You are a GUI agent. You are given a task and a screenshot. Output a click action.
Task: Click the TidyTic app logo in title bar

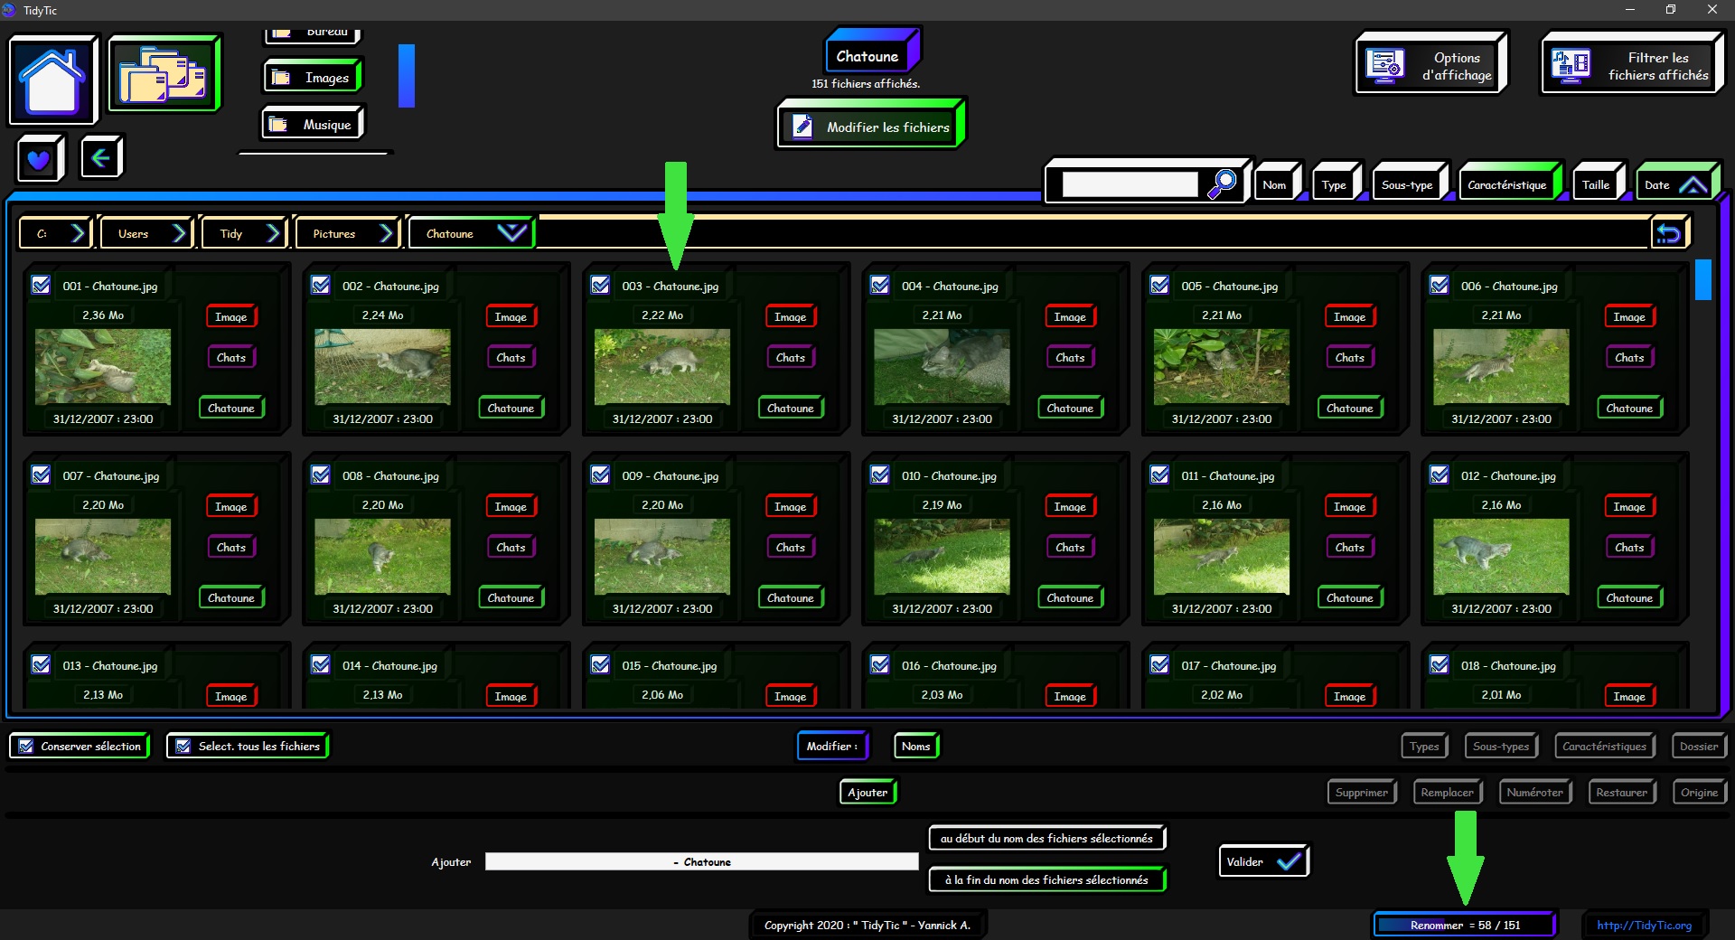click(9, 10)
